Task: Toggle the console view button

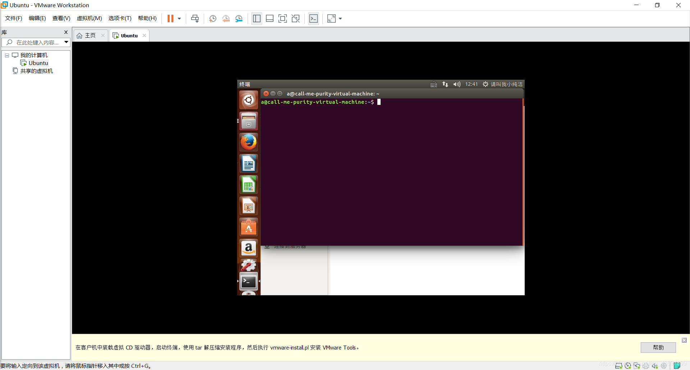Action: (313, 18)
